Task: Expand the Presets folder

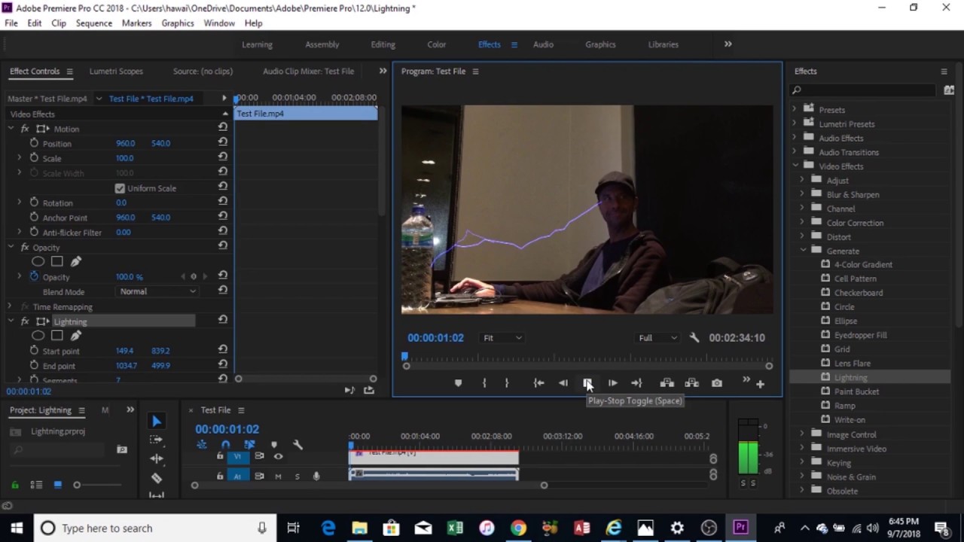Action: tap(794, 109)
